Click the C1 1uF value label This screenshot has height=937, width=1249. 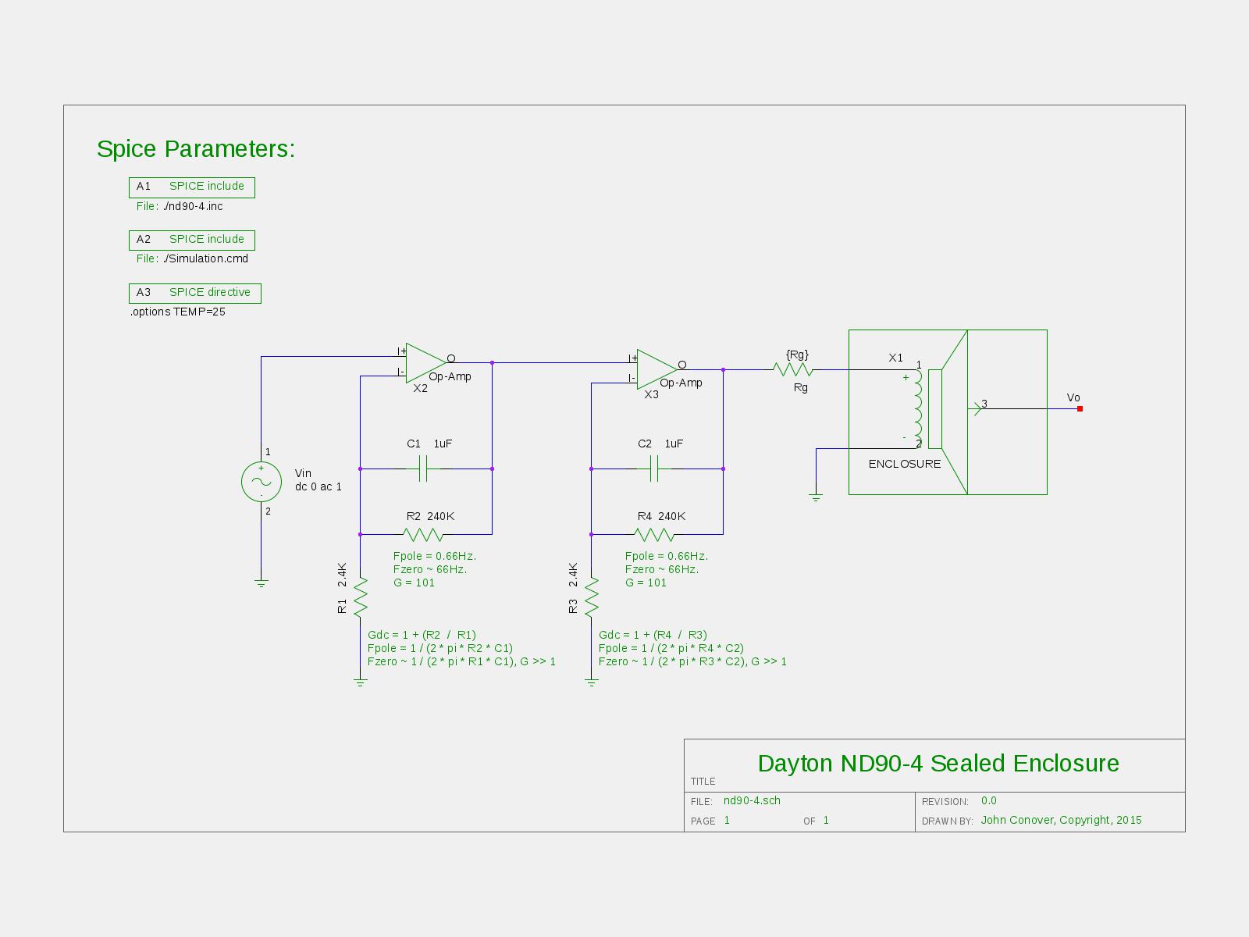point(443,444)
